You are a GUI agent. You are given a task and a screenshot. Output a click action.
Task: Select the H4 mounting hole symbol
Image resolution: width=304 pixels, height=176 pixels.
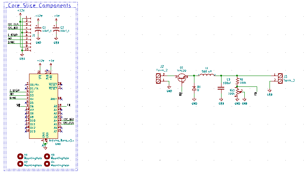coord(47,164)
